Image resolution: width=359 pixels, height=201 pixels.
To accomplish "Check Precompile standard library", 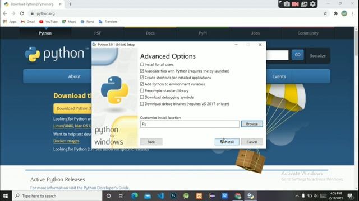I will tap(142, 90).
